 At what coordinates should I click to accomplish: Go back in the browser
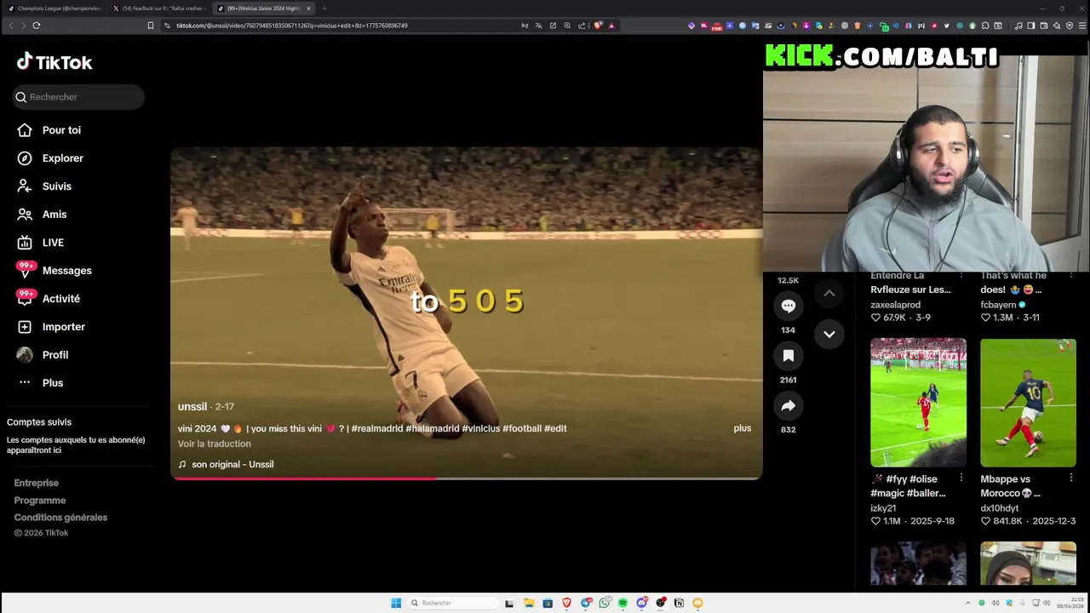click(x=11, y=26)
